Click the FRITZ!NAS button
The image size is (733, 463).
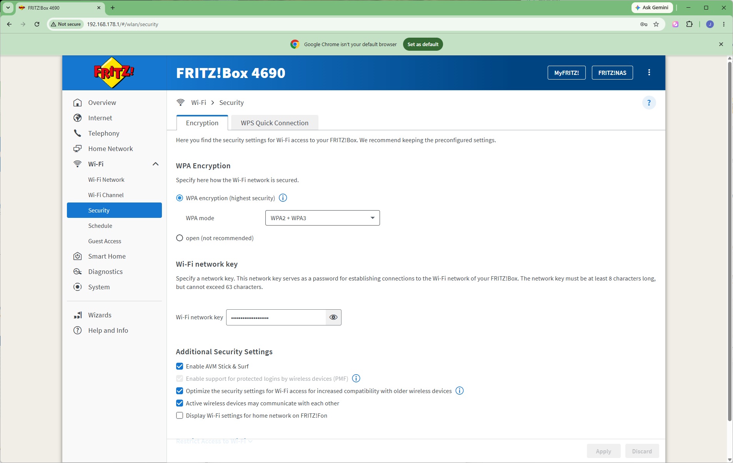pyautogui.click(x=612, y=73)
